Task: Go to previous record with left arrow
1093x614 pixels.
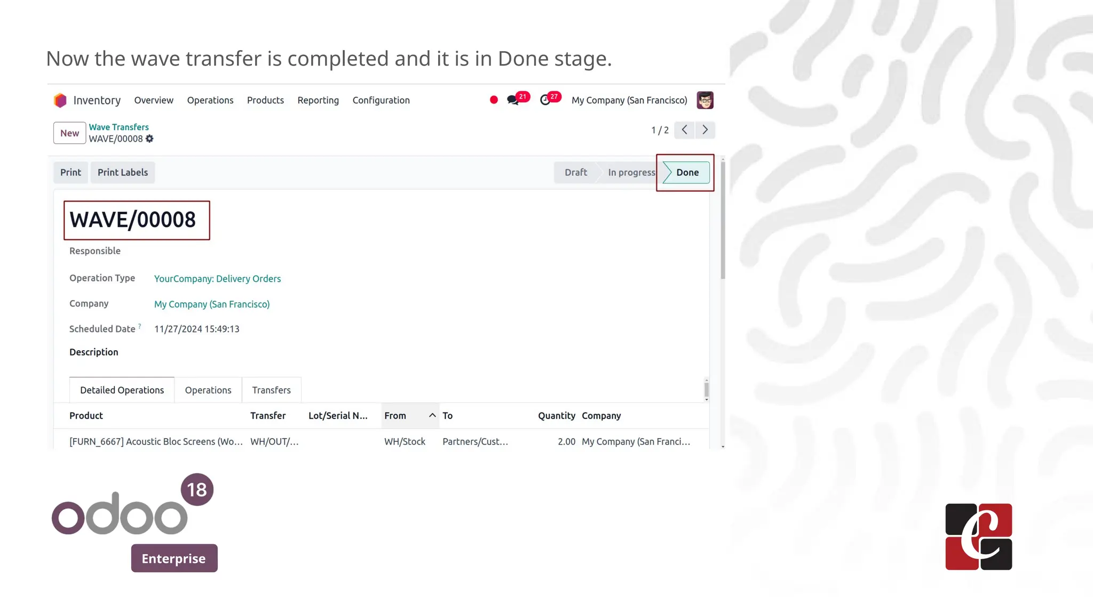Action: coord(684,130)
